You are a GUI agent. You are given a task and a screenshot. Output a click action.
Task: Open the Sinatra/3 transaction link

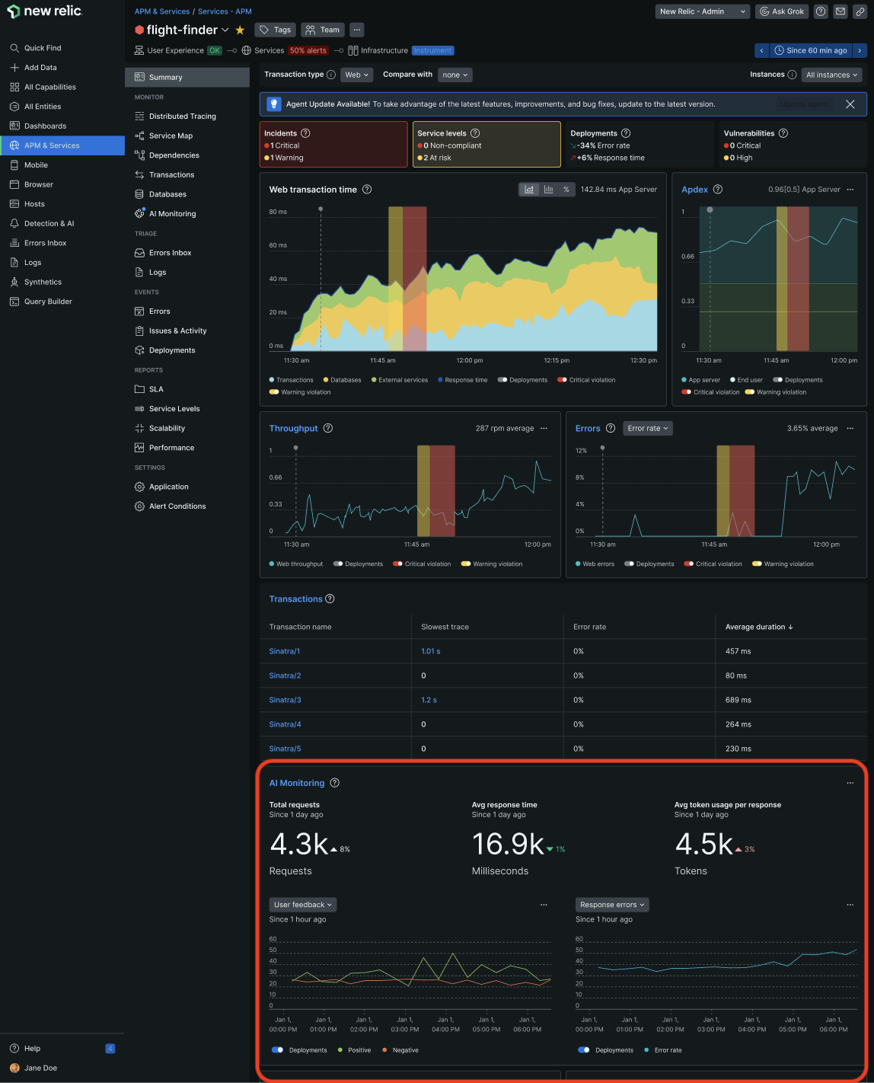[x=285, y=700]
